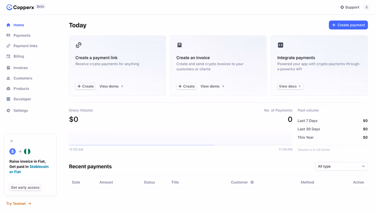Open the All type filter dropdown

341,166
